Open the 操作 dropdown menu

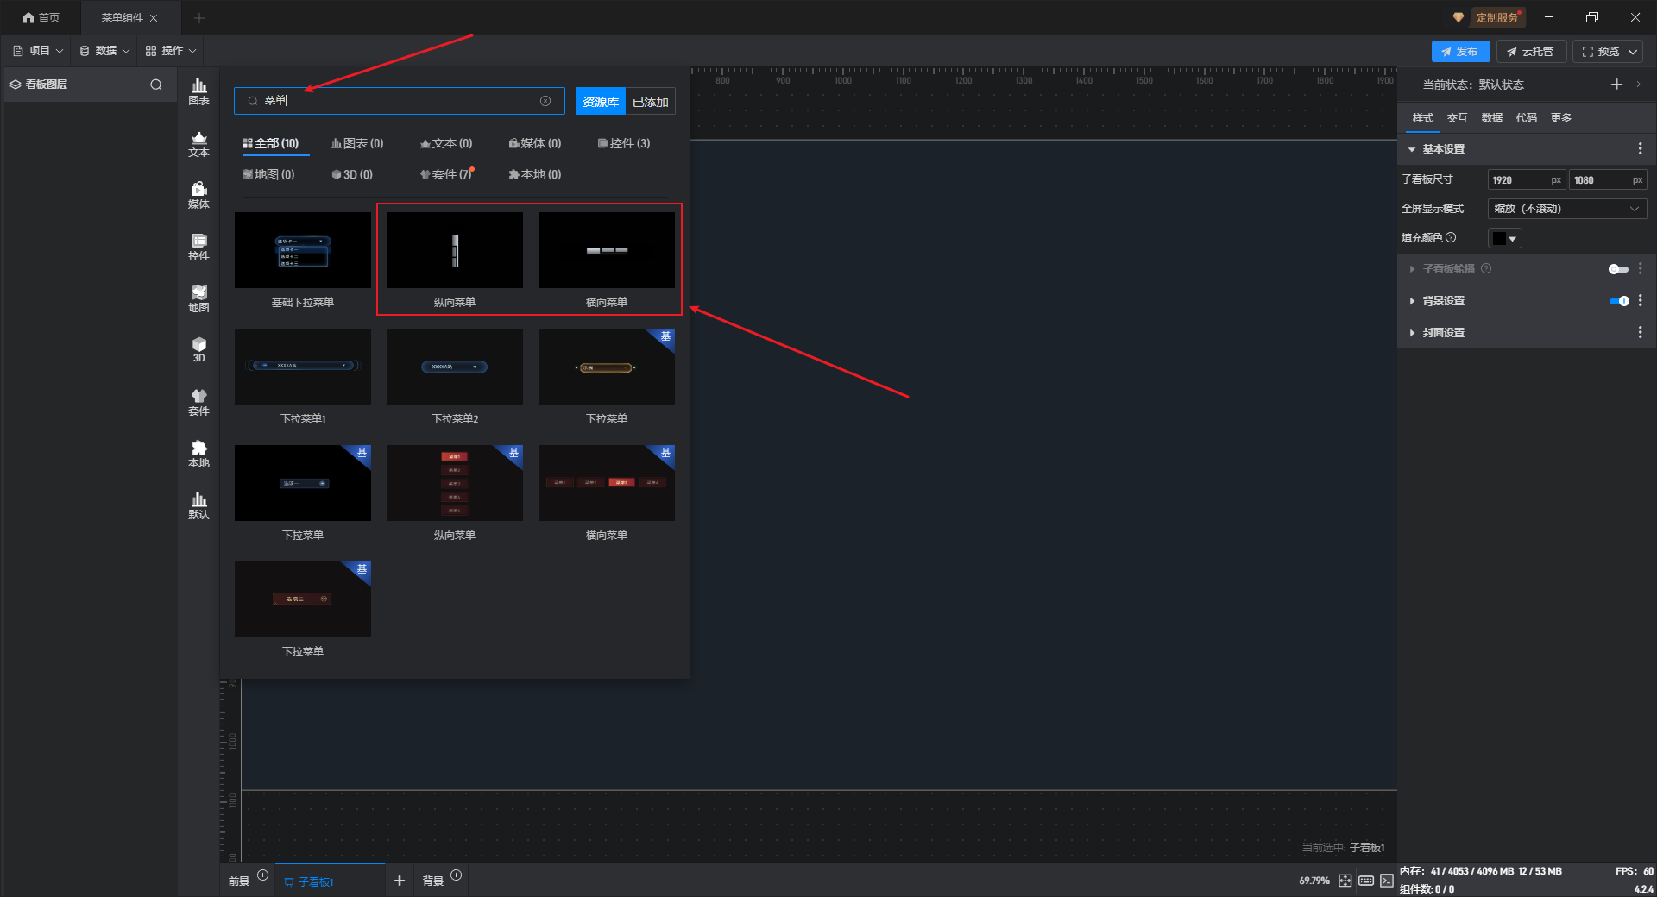click(x=171, y=51)
